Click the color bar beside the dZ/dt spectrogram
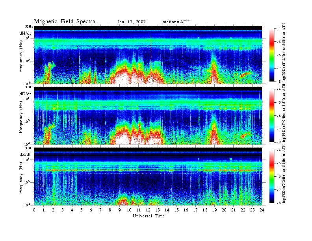 (x=272, y=176)
